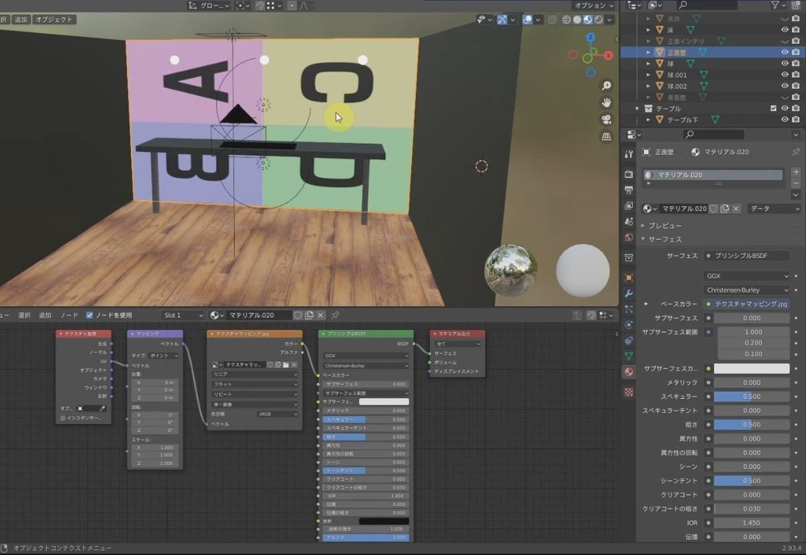Image resolution: width=806 pixels, height=555 pixels.
Task: Toggle the ノードを使用 checkbox
Action: (89, 315)
